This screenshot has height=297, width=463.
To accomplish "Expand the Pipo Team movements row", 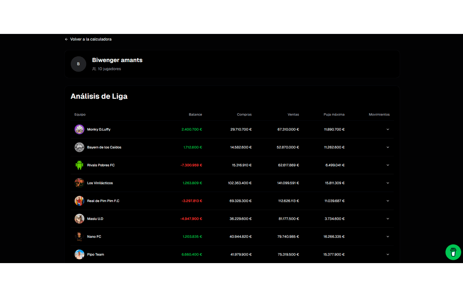I will [387, 255].
